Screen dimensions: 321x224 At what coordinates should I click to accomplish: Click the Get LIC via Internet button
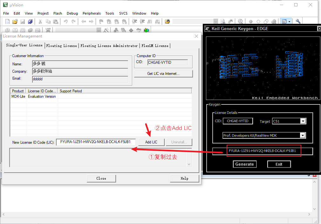[x=163, y=74]
